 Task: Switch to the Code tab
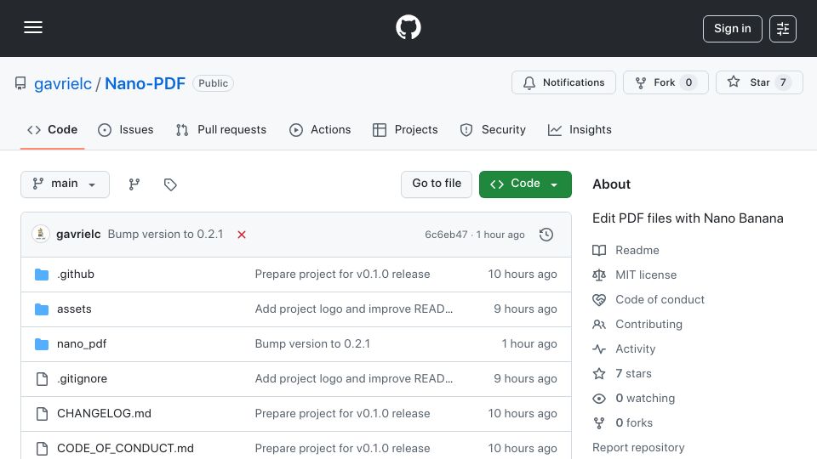[x=52, y=129]
